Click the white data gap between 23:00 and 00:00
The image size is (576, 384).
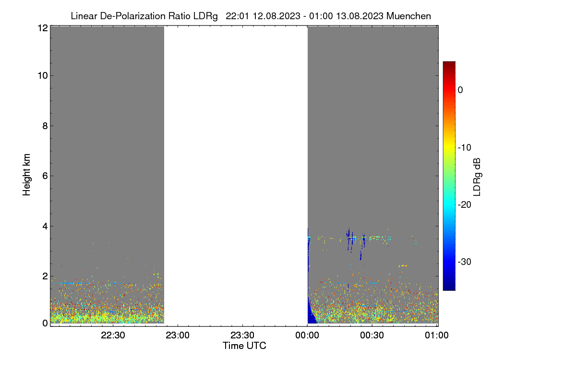tap(236, 175)
